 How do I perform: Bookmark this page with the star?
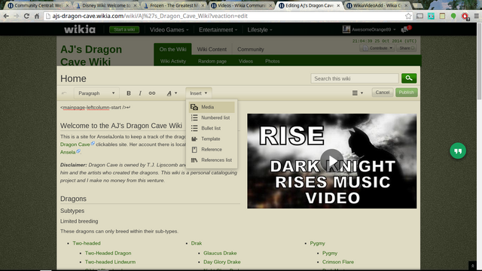point(408,16)
